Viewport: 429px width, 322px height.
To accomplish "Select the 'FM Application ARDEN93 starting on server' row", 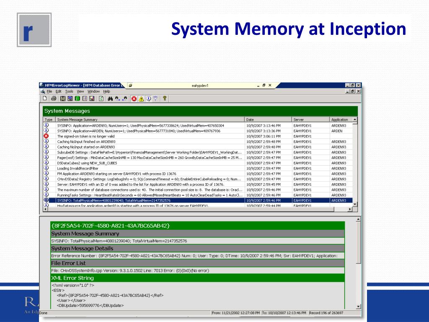I will 198,174.
